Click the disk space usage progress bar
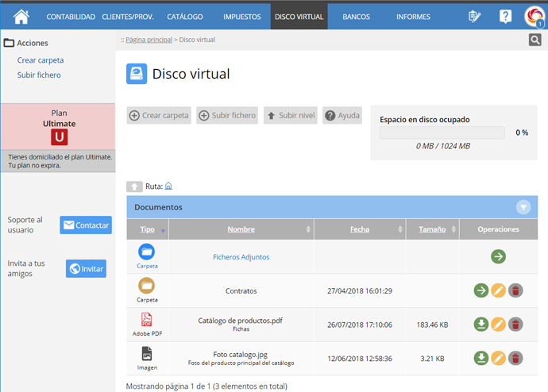This screenshot has width=548, height=392. coord(442,133)
